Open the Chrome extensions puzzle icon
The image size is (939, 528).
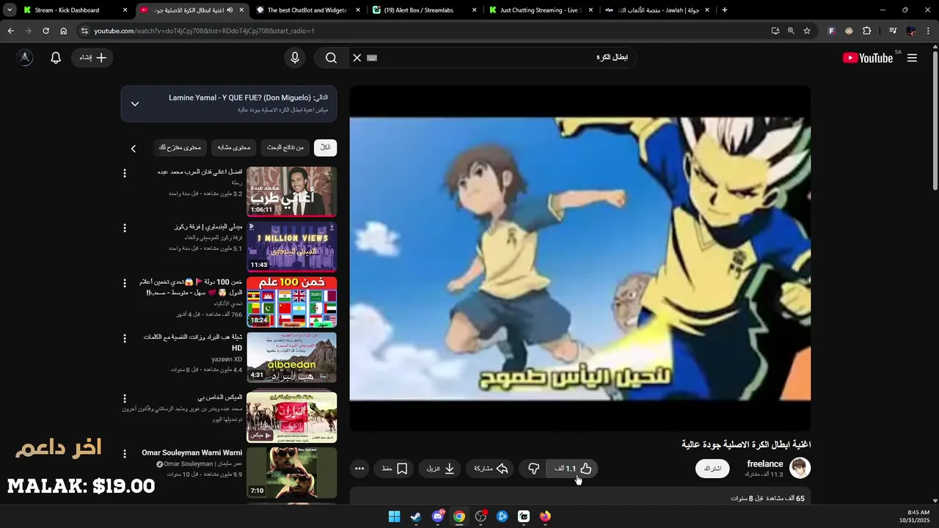866,31
